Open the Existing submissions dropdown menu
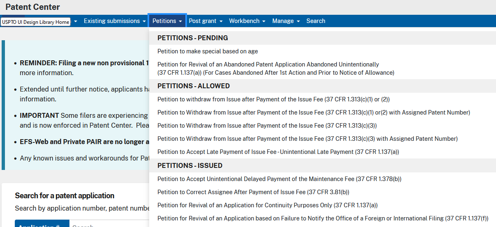This screenshot has width=496, height=227. coord(115,21)
